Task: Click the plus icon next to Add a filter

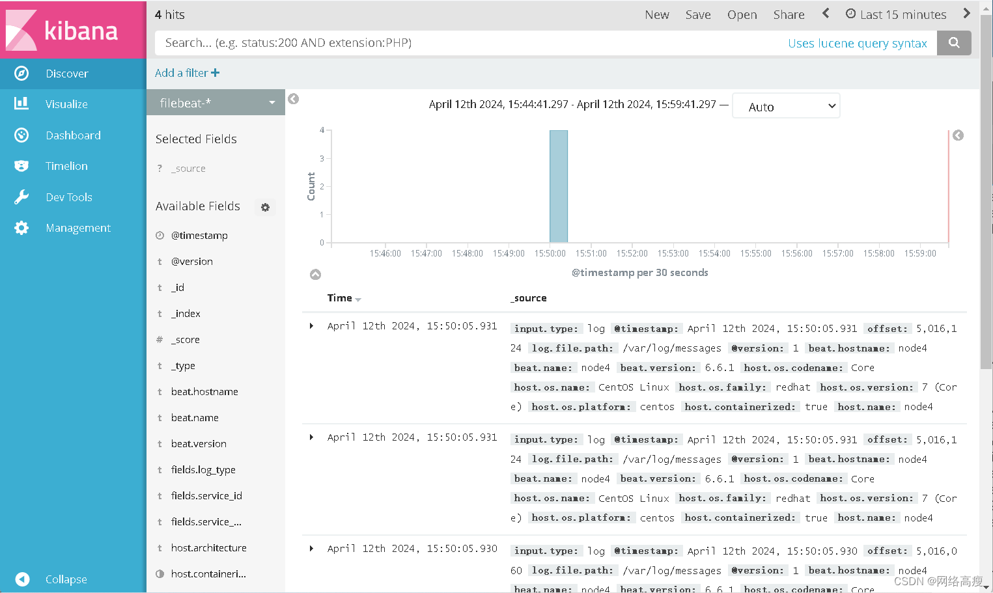Action: coord(215,73)
